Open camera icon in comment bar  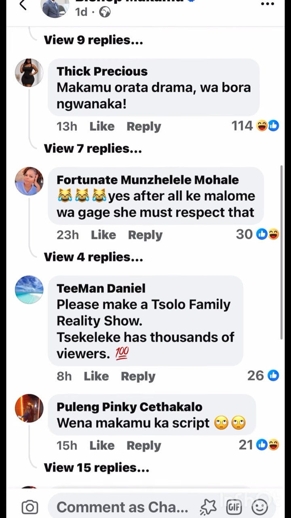tap(30, 507)
